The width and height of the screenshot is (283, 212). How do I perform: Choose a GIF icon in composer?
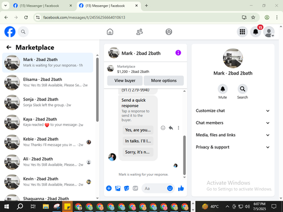135,188
